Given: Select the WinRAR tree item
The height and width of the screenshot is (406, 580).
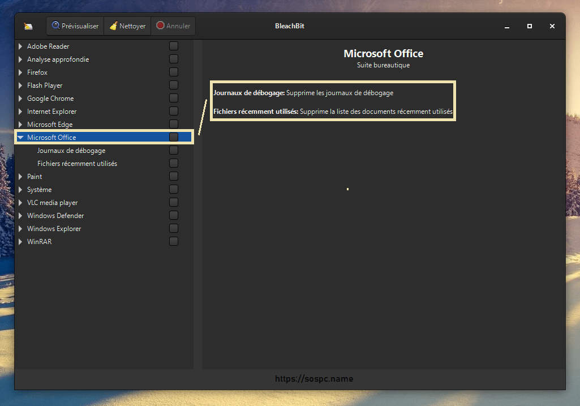Looking at the screenshot, I should 39,242.
